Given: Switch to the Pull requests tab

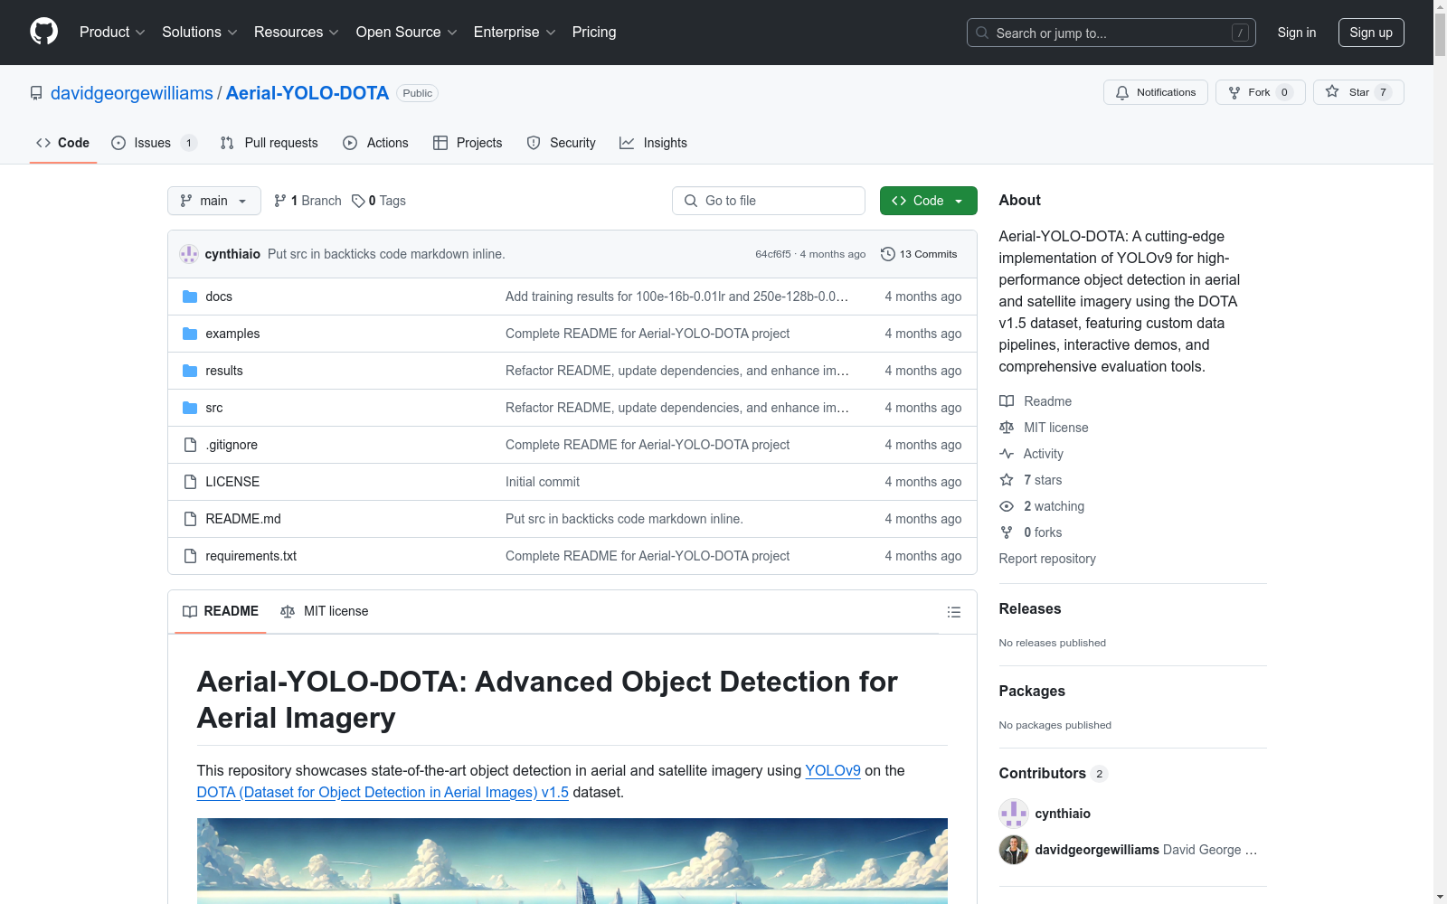Looking at the screenshot, I should pyautogui.click(x=270, y=143).
